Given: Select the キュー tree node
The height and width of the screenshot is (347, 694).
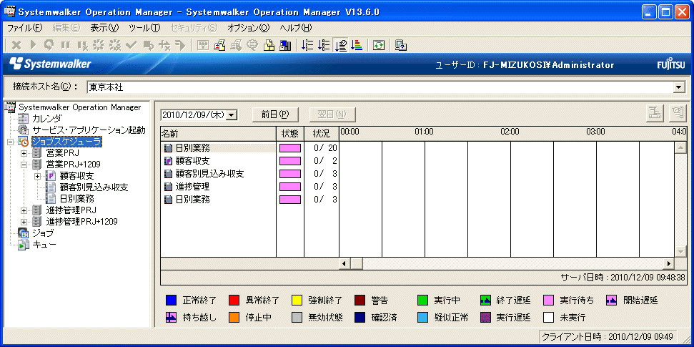Looking at the screenshot, I should 44,244.
